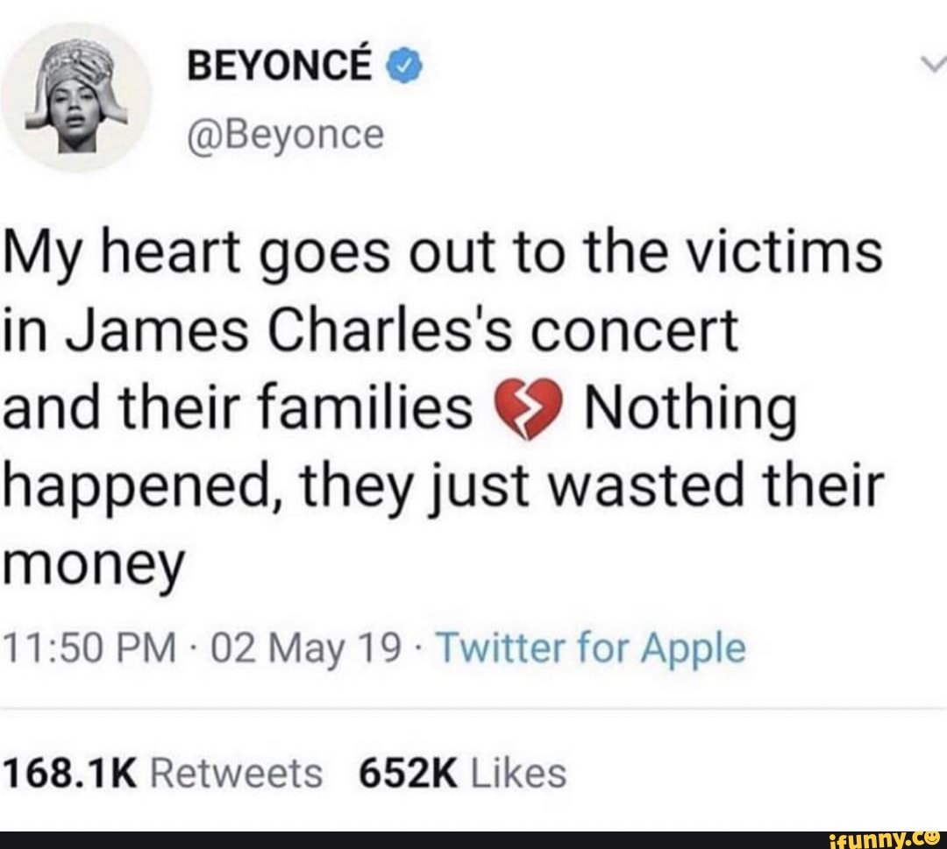
Task: Open the Beyoncé profile picture
Action: (76, 98)
